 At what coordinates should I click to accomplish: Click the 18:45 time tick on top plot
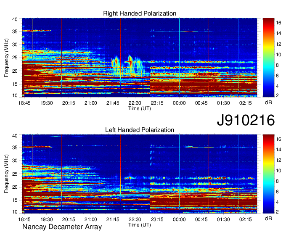pyautogui.click(x=24, y=103)
